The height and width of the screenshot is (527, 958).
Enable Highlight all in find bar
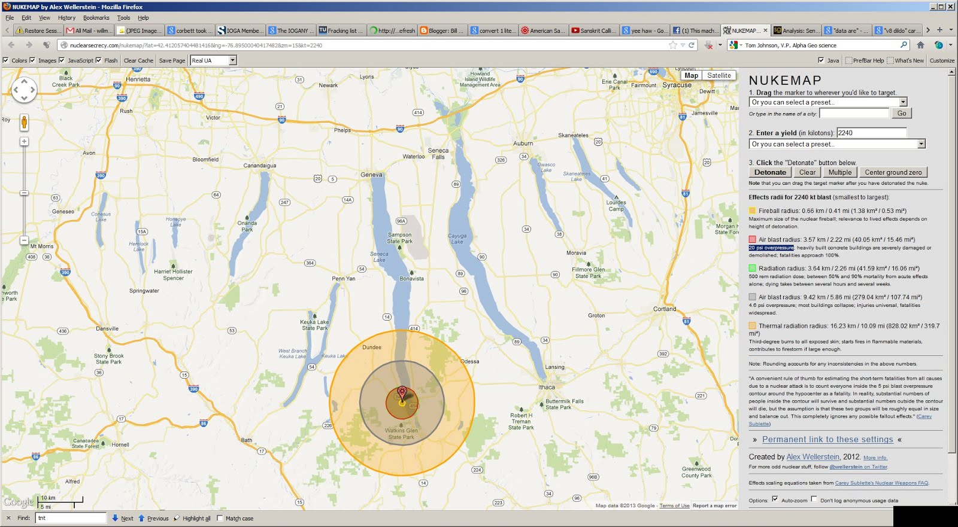coord(192,518)
